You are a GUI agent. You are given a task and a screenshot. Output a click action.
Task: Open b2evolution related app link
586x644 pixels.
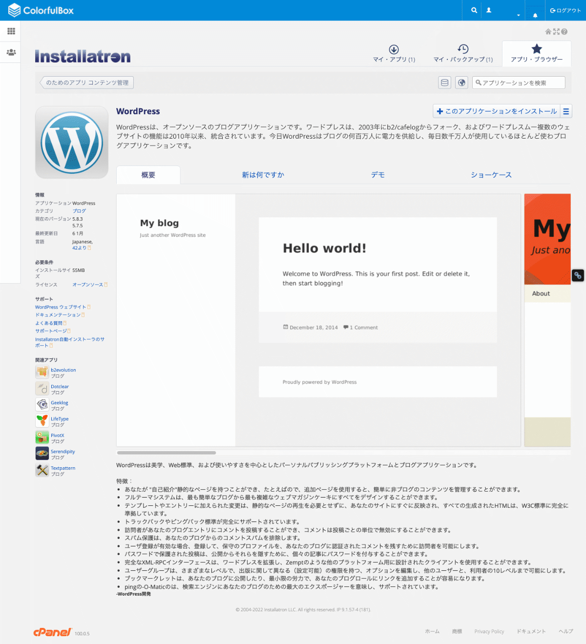(63, 370)
